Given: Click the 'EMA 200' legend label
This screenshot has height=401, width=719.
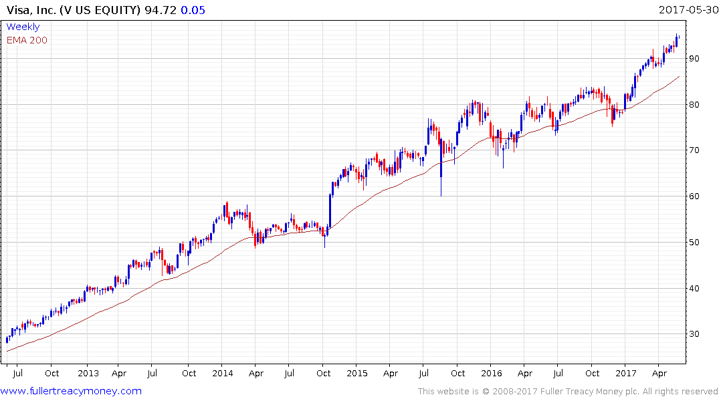Looking at the screenshot, I should coord(27,40).
